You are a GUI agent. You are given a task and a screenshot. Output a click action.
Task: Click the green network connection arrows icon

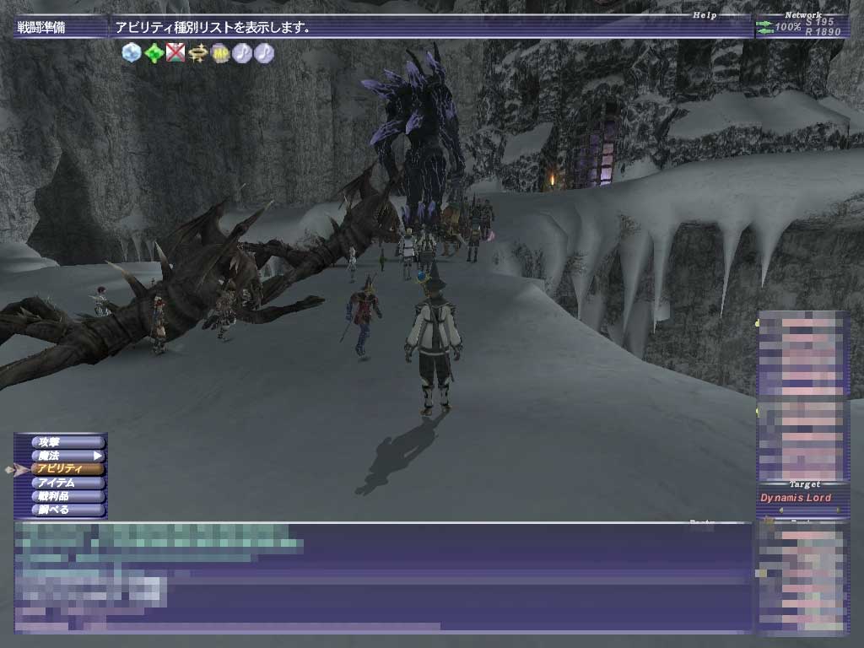(x=764, y=27)
